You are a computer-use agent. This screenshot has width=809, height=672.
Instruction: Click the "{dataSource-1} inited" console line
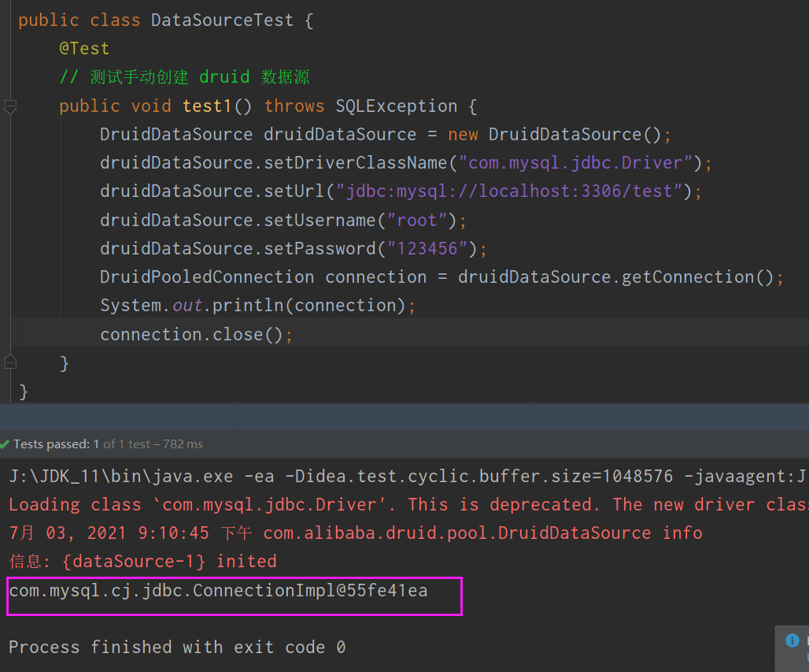(x=143, y=562)
